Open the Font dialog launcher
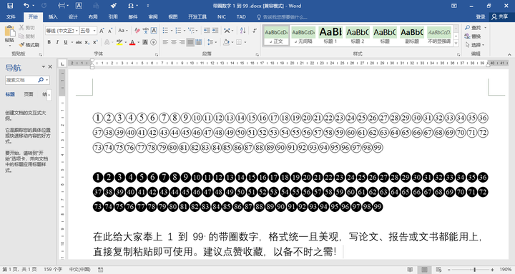 click(157, 54)
